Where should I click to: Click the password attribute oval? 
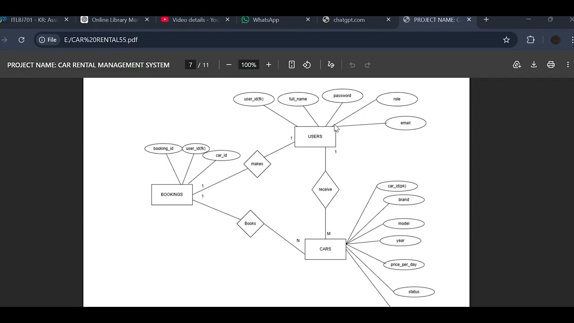342,96
